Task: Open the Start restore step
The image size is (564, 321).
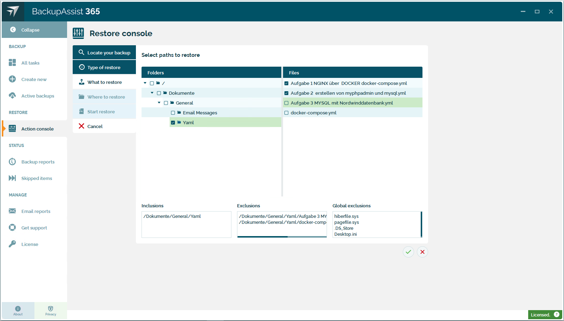Action: (x=104, y=112)
